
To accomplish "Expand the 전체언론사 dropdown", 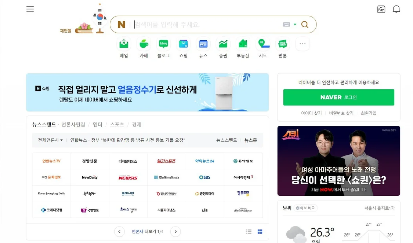I will [50, 140].
